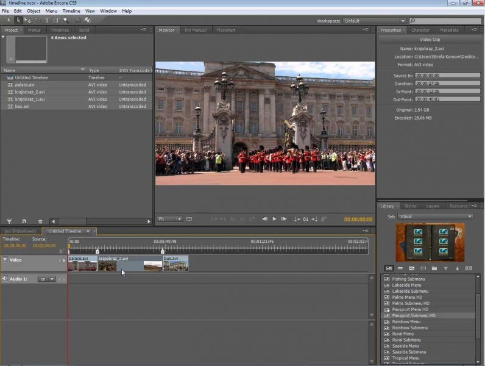Open the Timeline menu
The image size is (485, 366).
(71, 11)
